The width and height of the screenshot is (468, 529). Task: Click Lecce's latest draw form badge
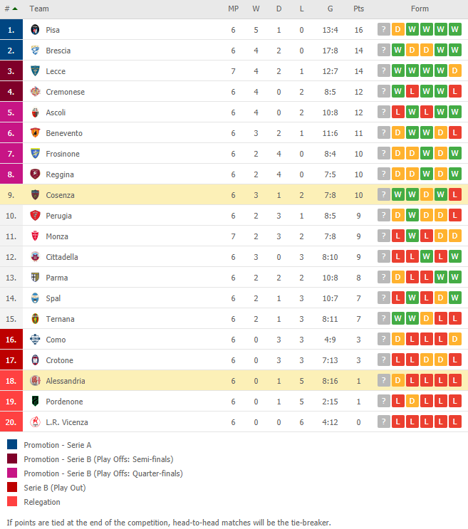pyautogui.click(x=455, y=70)
